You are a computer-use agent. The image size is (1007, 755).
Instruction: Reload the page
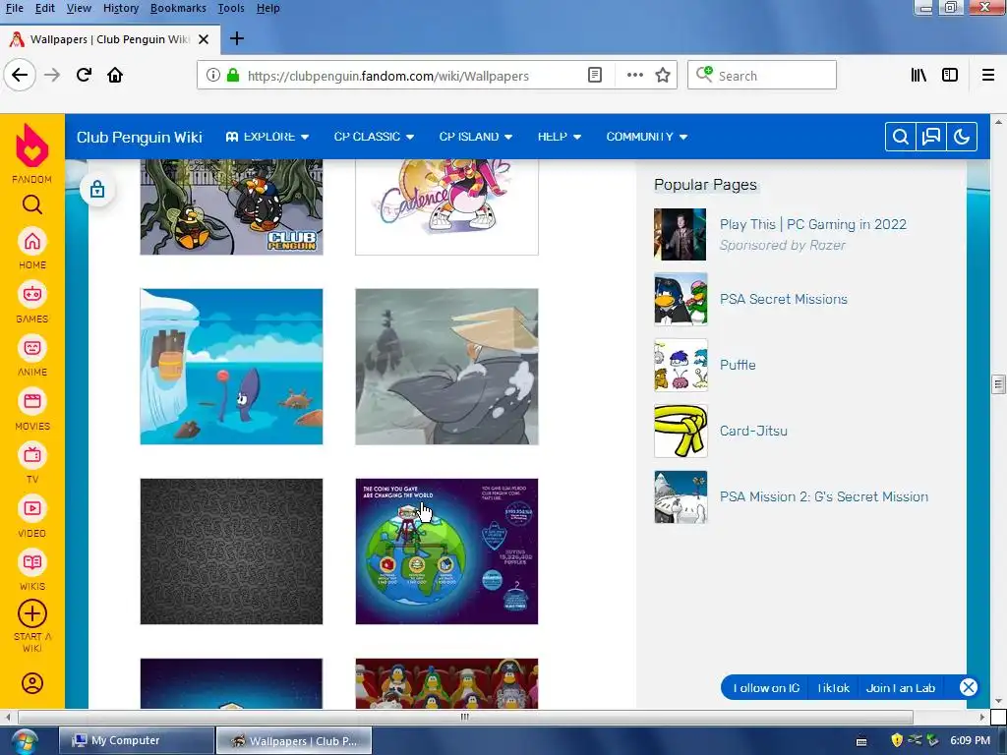coord(85,75)
